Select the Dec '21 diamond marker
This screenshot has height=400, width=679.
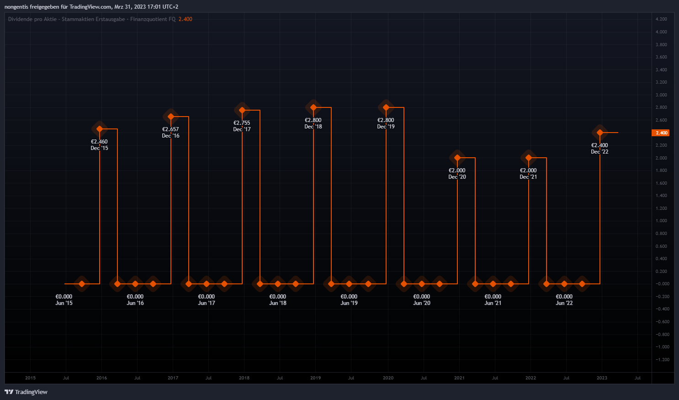tap(529, 158)
